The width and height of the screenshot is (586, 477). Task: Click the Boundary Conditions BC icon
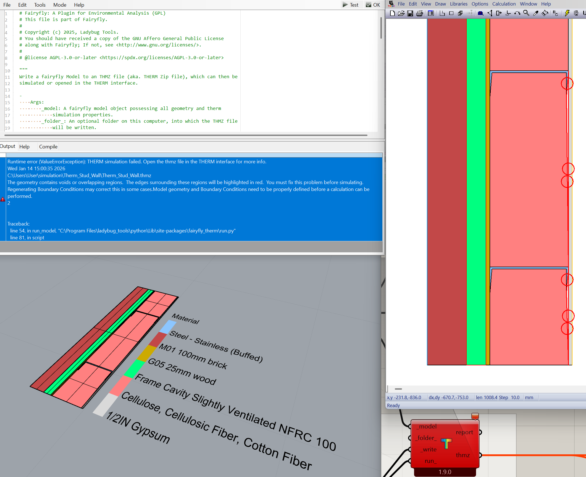(x=555, y=13)
